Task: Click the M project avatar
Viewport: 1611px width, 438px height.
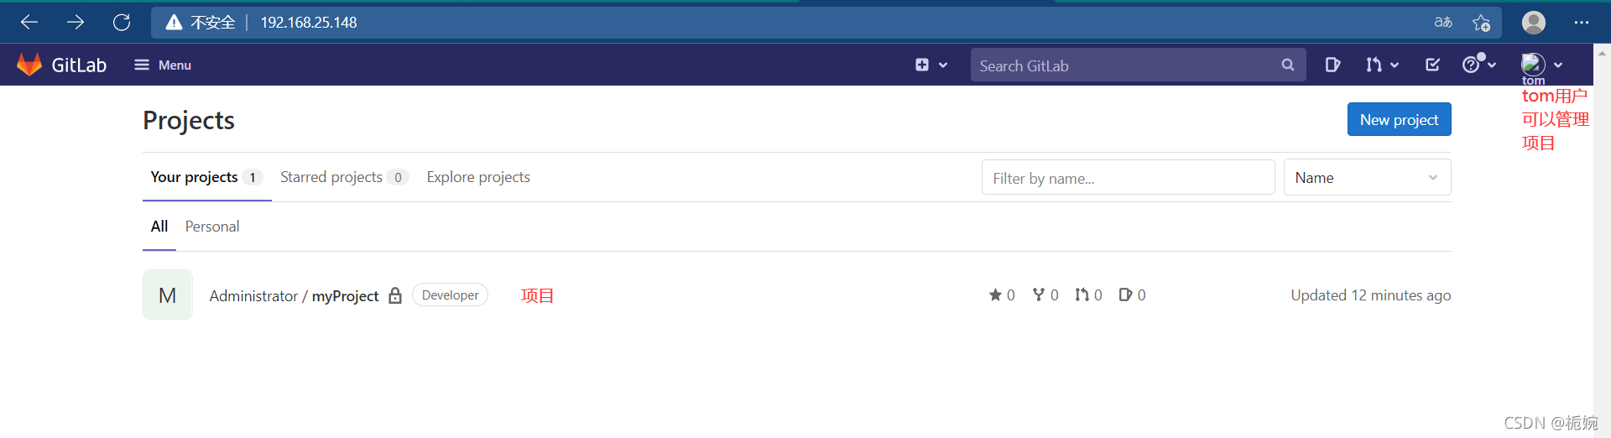Action: click(168, 295)
